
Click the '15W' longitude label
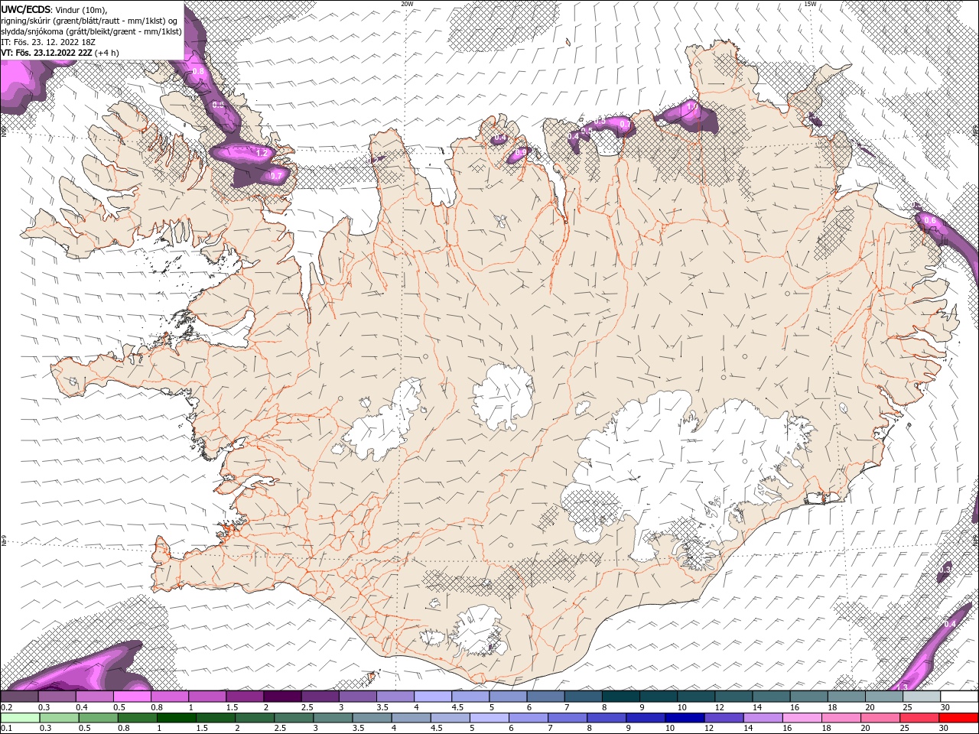810,4
